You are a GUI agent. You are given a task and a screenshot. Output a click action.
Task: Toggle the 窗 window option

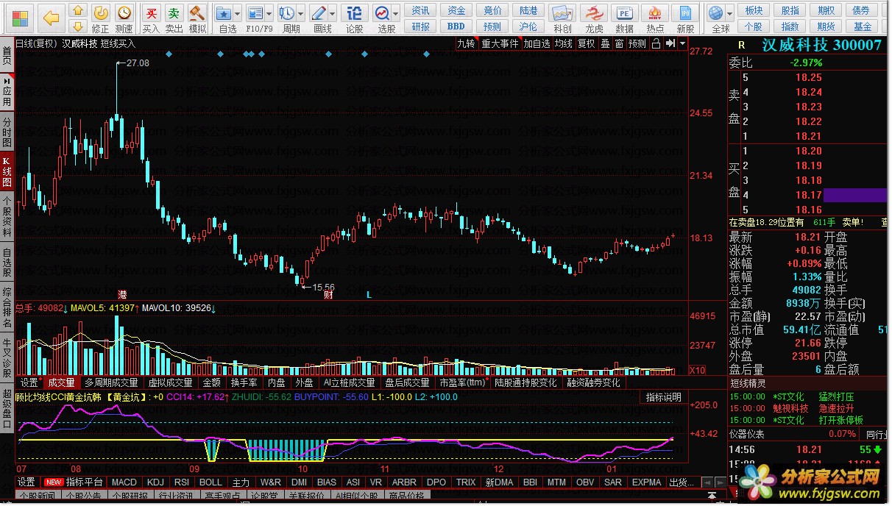[619, 43]
